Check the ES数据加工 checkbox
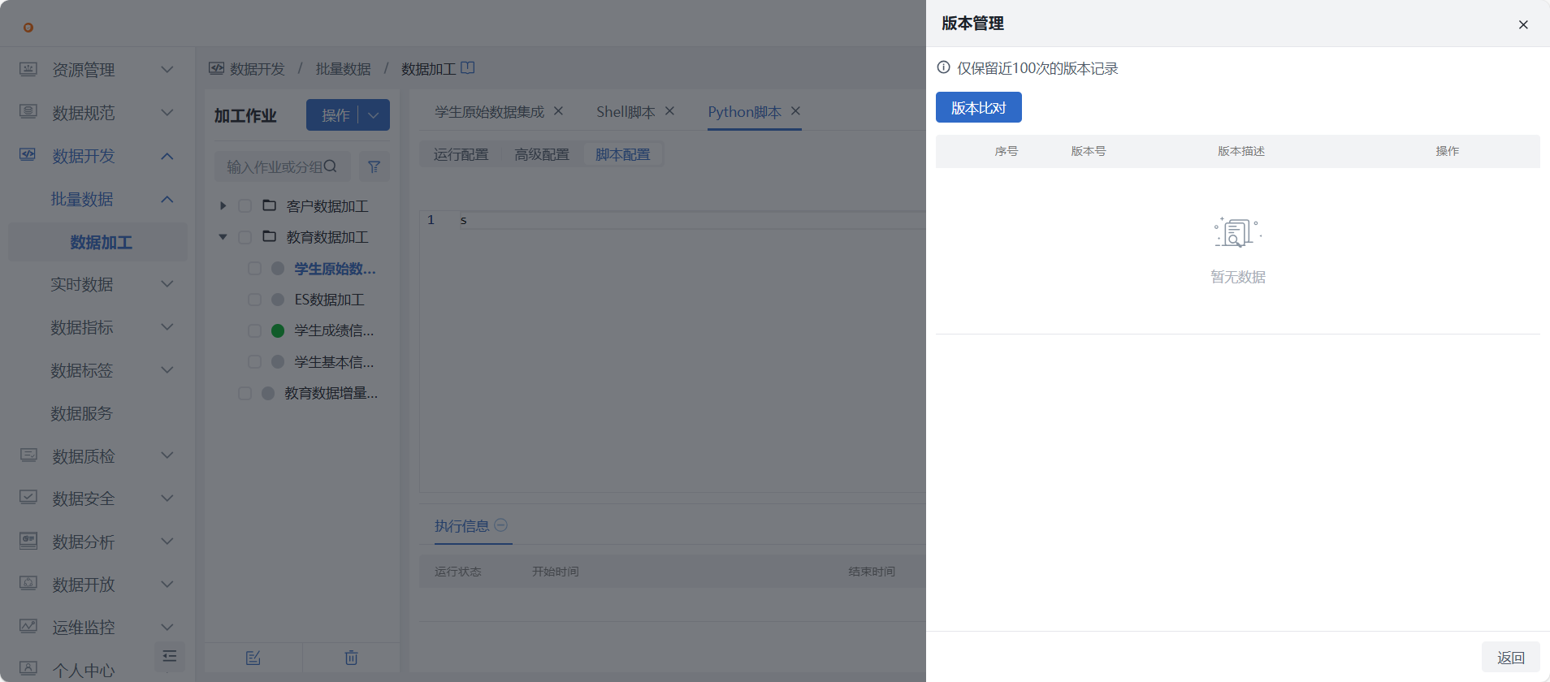Screen dimensions: 1550x682 (x=254, y=300)
